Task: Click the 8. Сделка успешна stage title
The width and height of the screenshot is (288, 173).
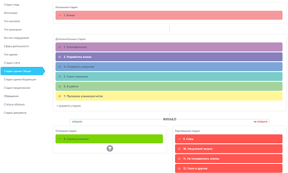Action: point(76,139)
